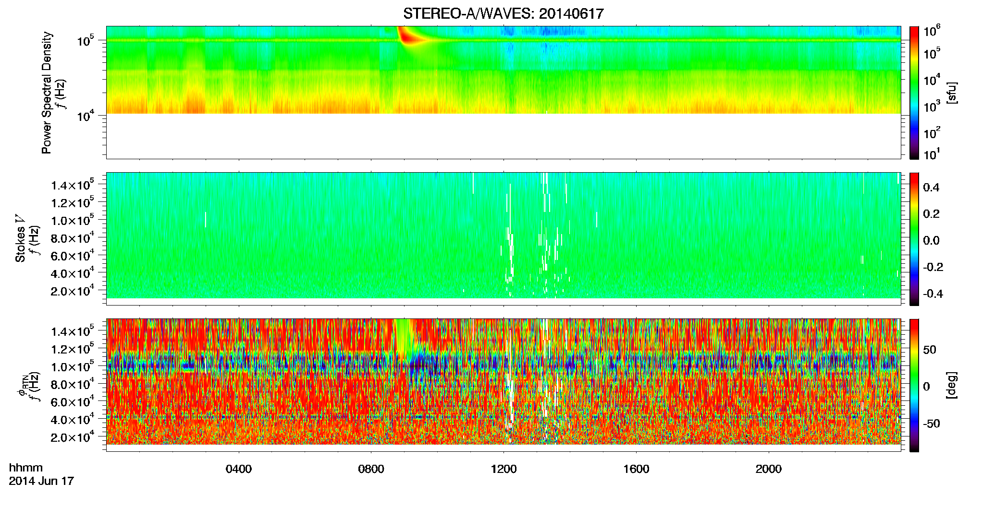Click the green patch at the top of the φ RTN panel
Screen dimensions: 1007x518
tap(405, 336)
